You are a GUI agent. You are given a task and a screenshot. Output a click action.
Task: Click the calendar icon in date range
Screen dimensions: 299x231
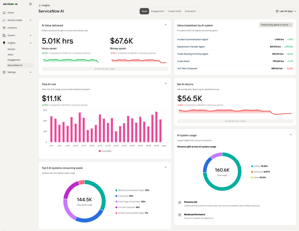pos(277,11)
